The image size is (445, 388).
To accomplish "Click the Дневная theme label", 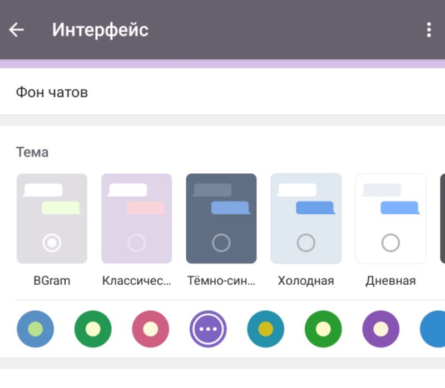I will [390, 281].
